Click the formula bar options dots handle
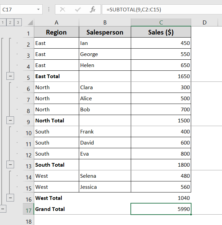222x225 pixels. coord(49,9)
